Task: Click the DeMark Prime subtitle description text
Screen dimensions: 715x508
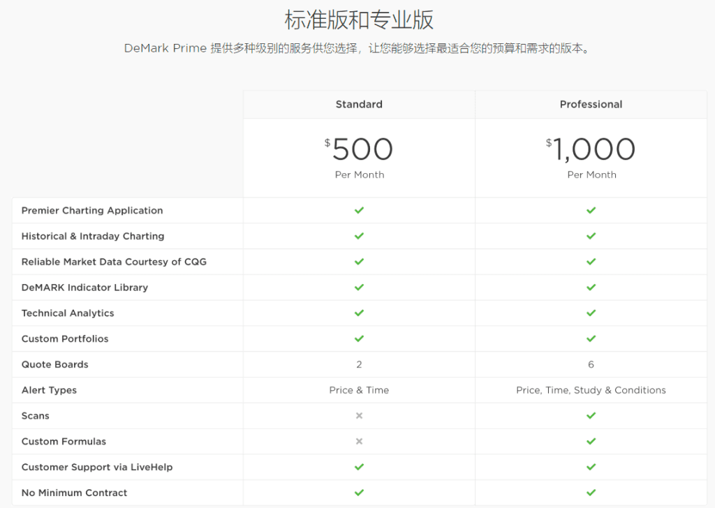Action: [357, 48]
